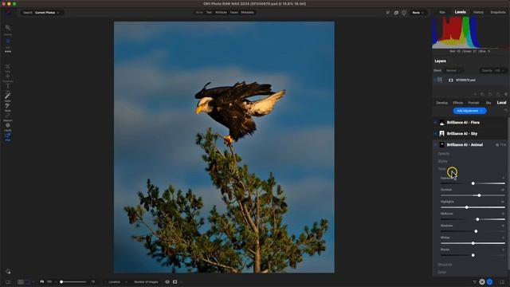This screenshot has height=287, width=510.
Task: Open the three-dots more modules icon
Action: (x=8, y=51)
